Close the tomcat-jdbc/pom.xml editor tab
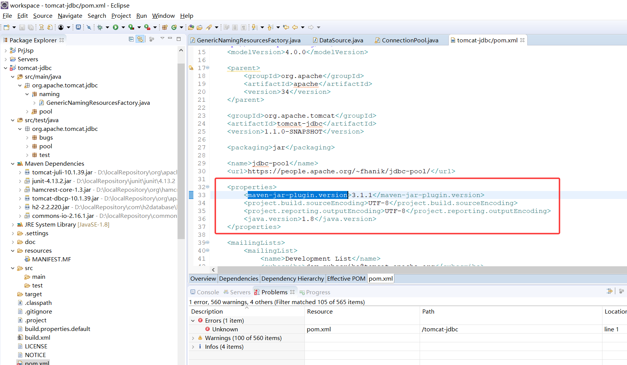Screen dimensions: 627x365 (x=522, y=40)
